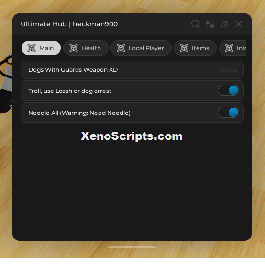Viewport: 265px width, 272px height.
Task: Click the Troll, use Leash label text
Action: 70,91
